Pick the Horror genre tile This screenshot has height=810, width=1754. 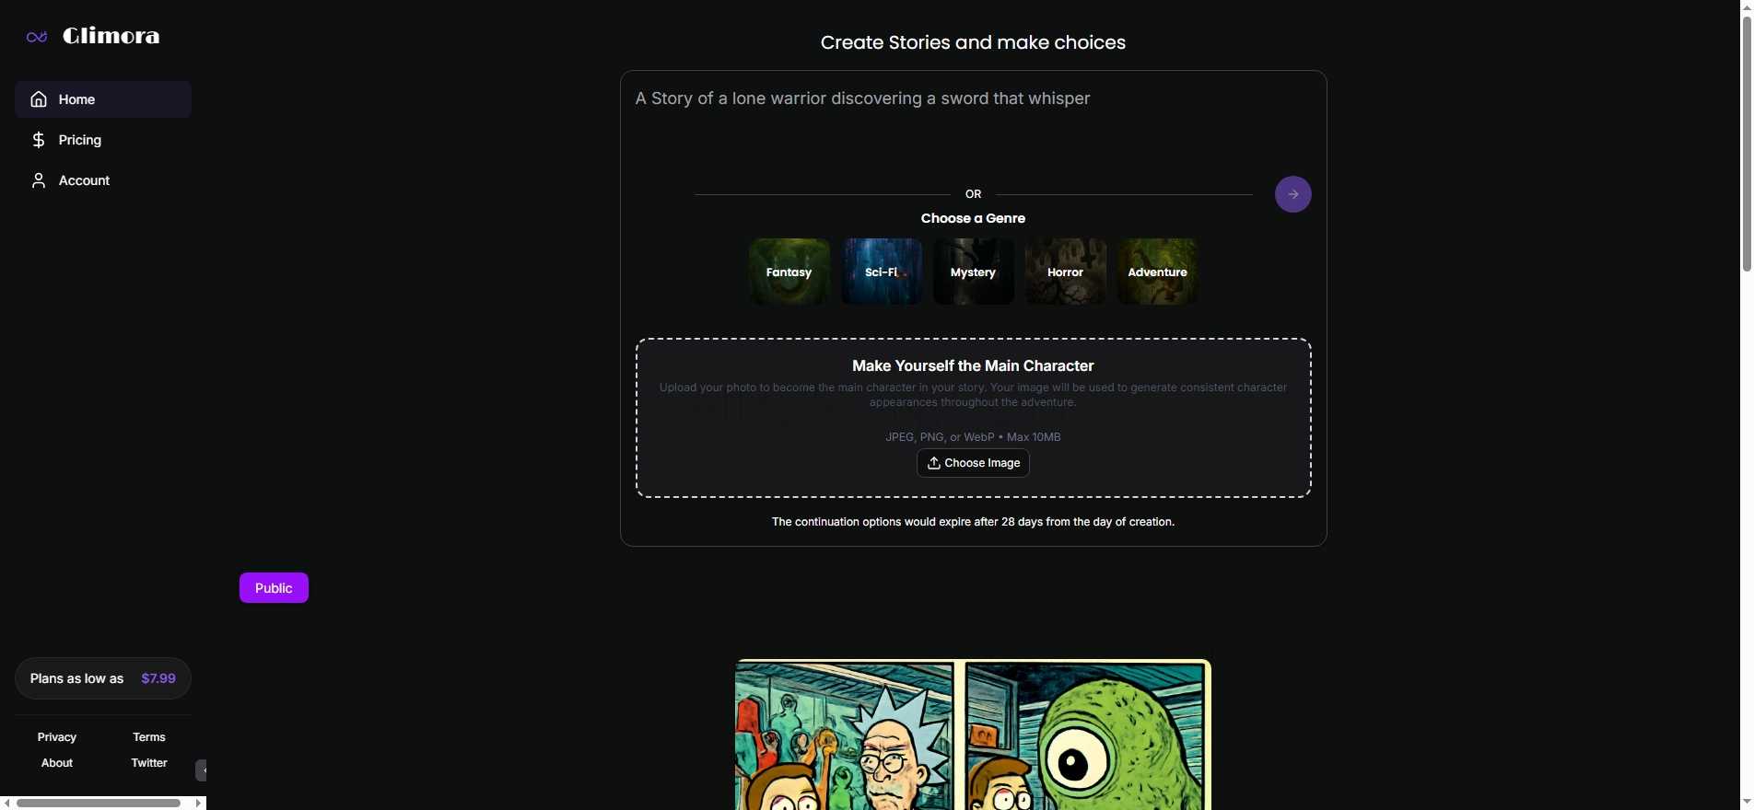tap(1065, 272)
